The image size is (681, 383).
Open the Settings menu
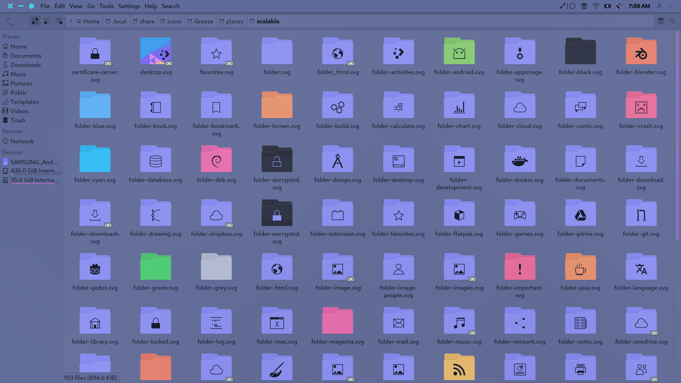(129, 6)
